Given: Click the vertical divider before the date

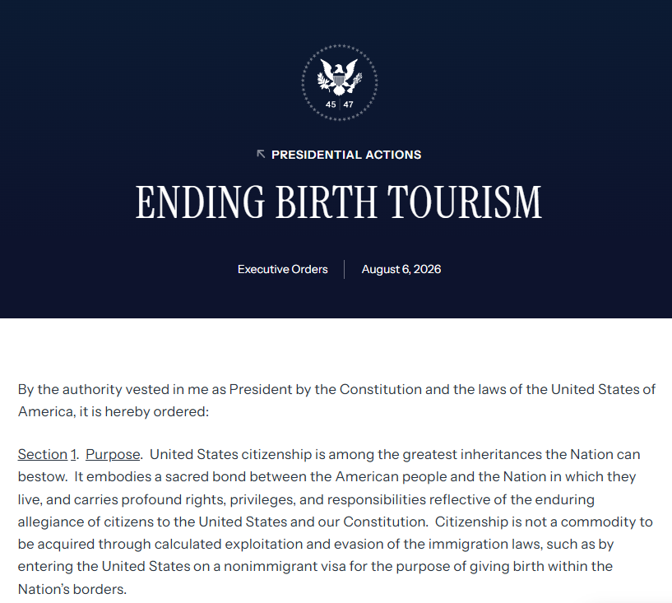Looking at the screenshot, I should tap(344, 269).
